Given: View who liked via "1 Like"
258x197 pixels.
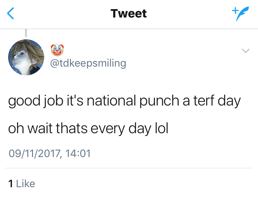Looking at the screenshot, I should (x=21, y=184).
